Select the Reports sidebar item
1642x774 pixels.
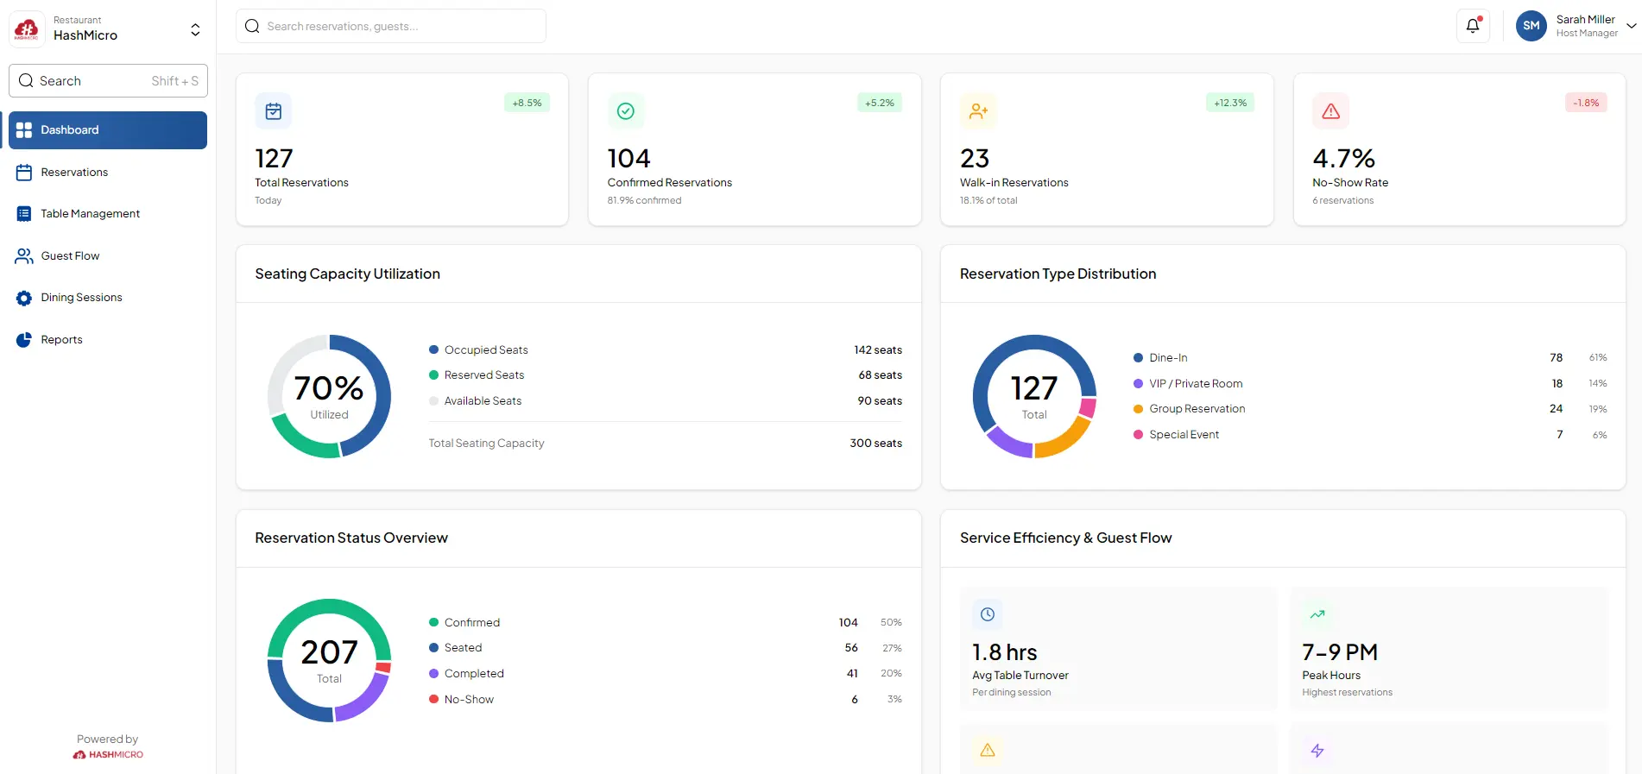(x=61, y=340)
